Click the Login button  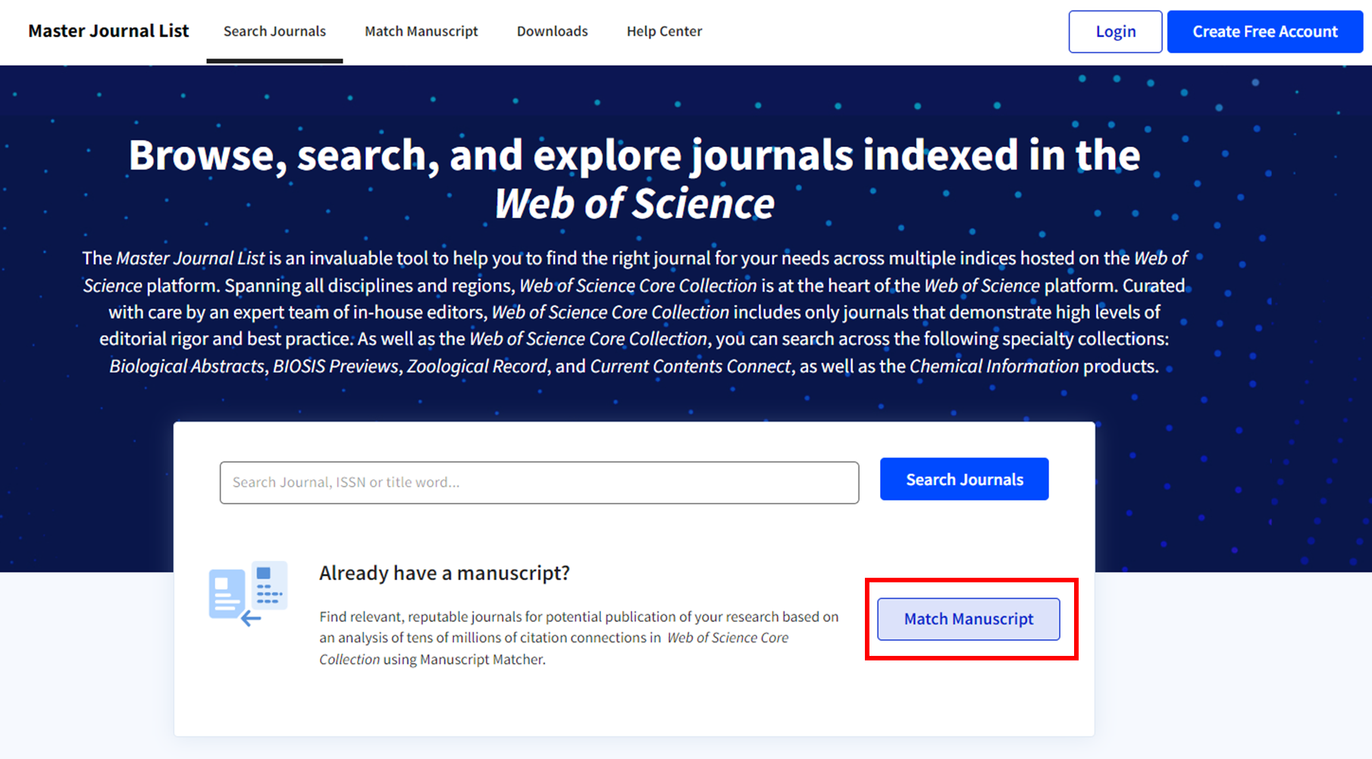click(x=1115, y=32)
